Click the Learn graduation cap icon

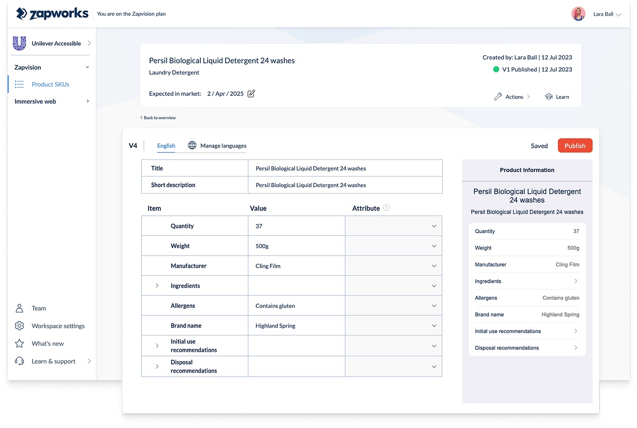point(548,97)
